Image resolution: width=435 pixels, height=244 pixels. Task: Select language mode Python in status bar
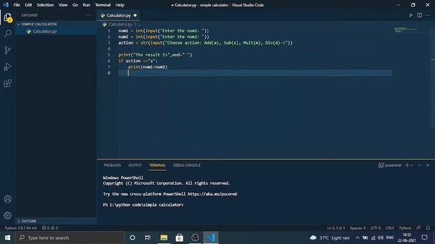tap(405, 228)
